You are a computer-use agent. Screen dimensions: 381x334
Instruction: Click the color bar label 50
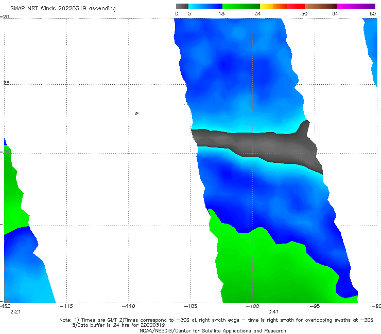(x=304, y=14)
